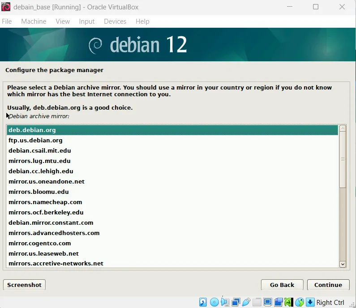The height and width of the screenshot is (308, 356).
Task: Click the mirror list scrollbar thumb
Action: (343, 159)
